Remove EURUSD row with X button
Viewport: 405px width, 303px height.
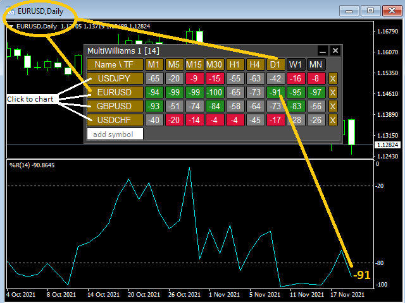click(333, 92)
